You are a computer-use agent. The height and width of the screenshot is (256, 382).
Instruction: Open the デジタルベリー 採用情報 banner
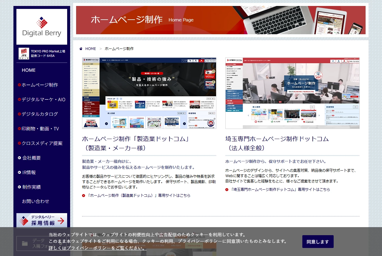coord(42,221)
